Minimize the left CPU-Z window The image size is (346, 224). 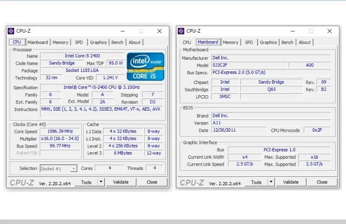123,31
